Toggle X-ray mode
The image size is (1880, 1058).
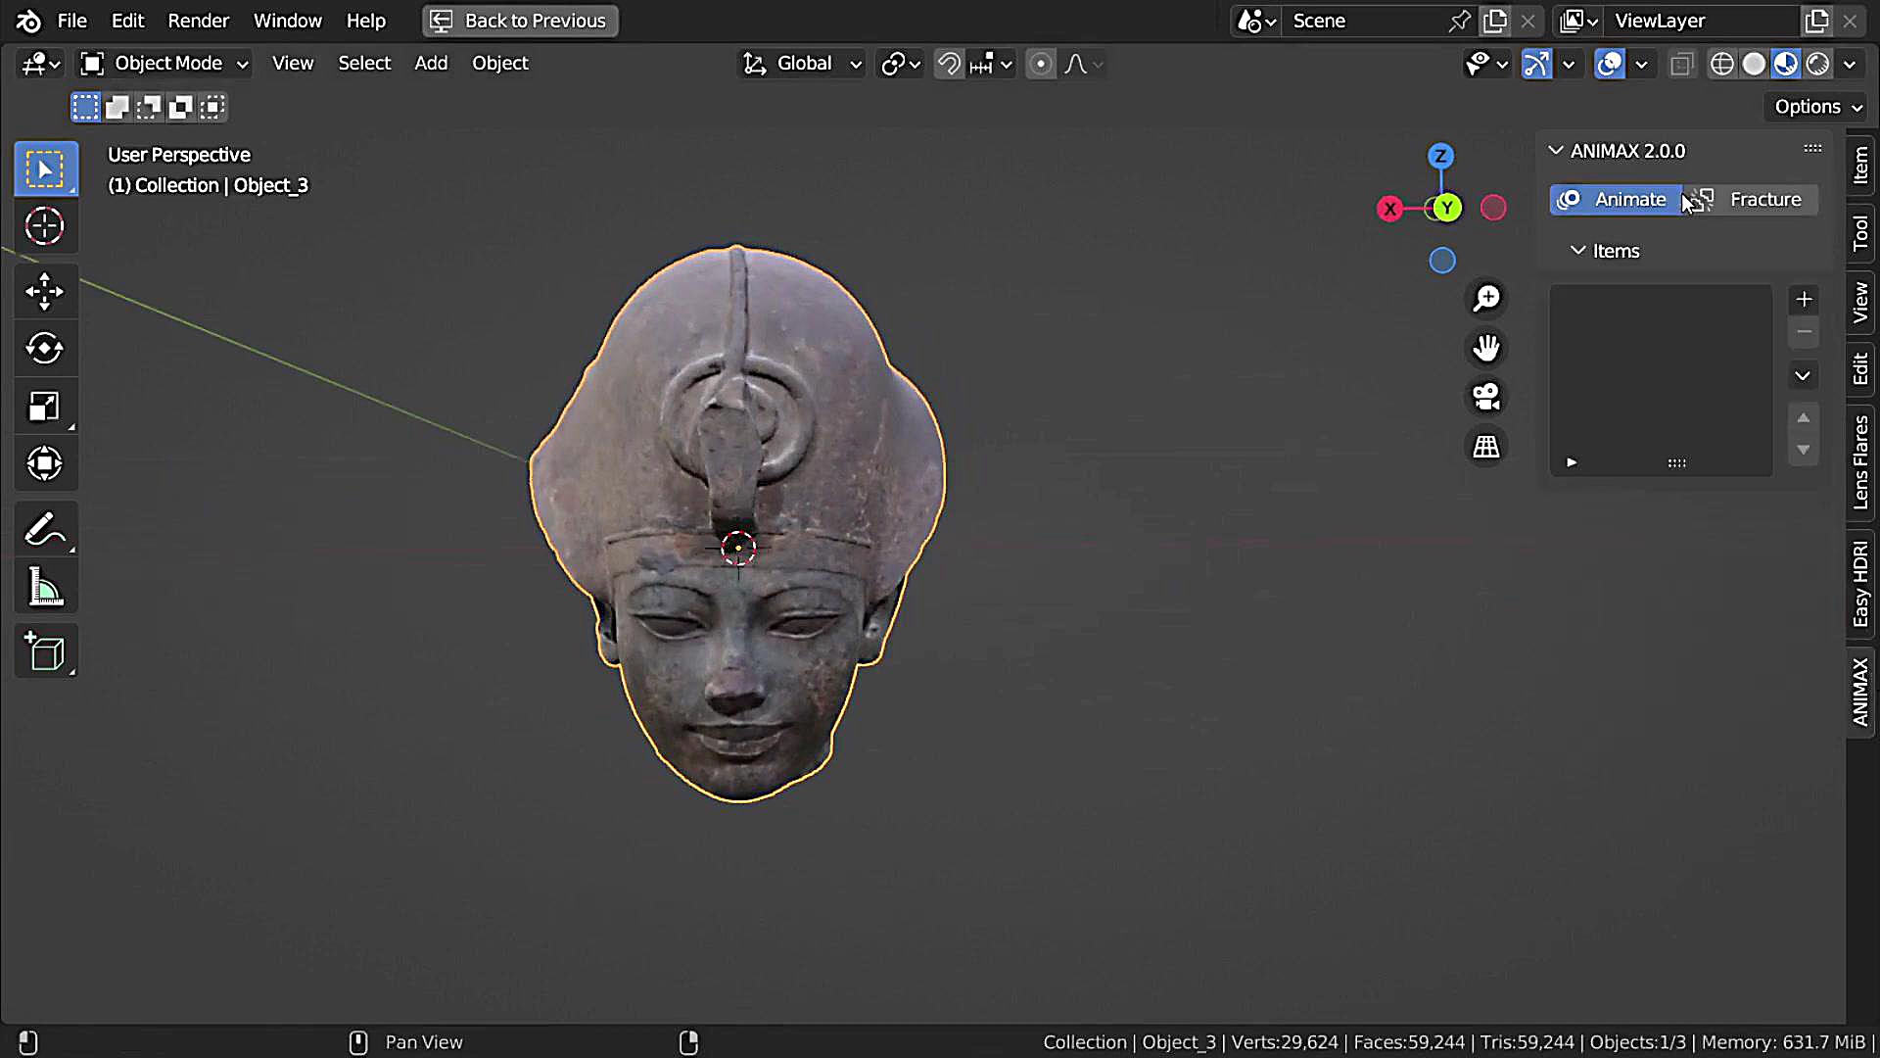click(1682, 64)
